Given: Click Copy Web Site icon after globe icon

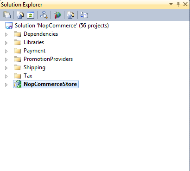Looking at the screenshot, I should 71,15.
